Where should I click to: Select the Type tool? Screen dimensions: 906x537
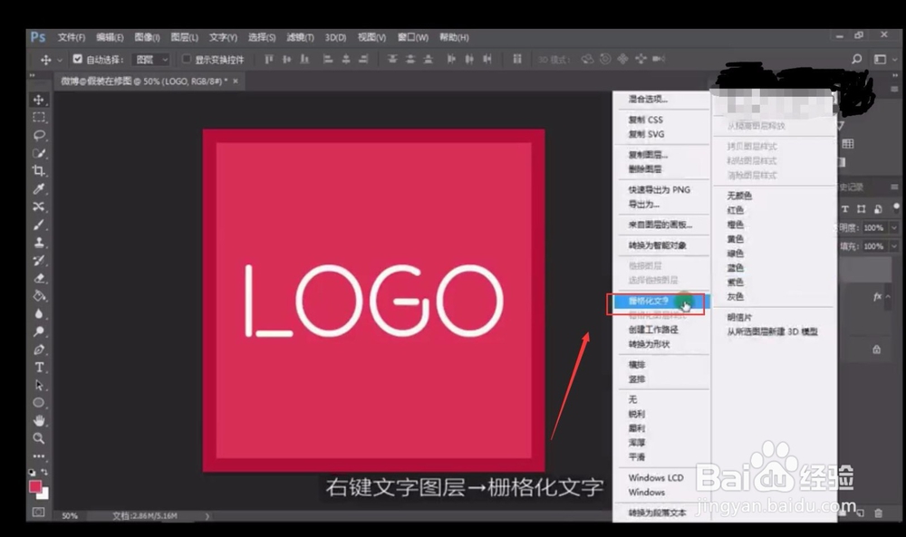(38, 367)
